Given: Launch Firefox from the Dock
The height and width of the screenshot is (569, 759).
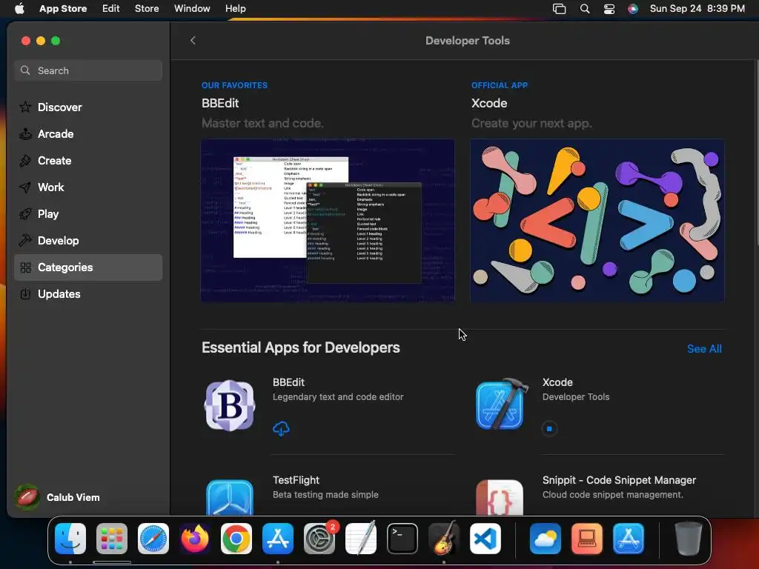Looking at the screenshot, I should pos(195,539).
